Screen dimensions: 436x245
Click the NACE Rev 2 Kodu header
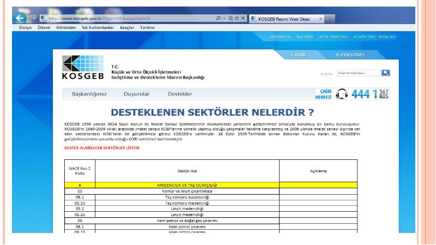tap(80, 171)
